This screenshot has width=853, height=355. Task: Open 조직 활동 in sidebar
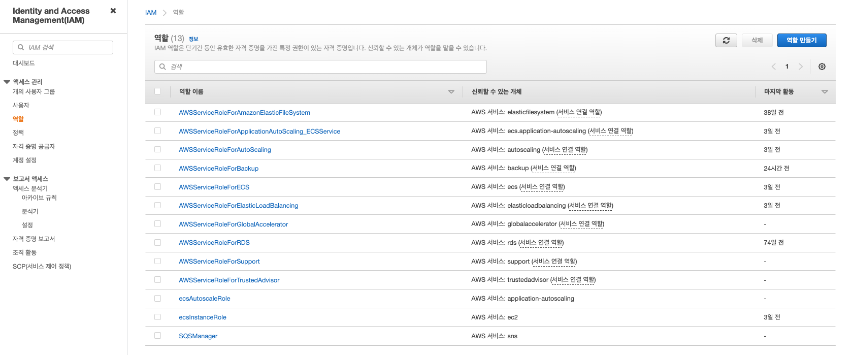[24, 252]
